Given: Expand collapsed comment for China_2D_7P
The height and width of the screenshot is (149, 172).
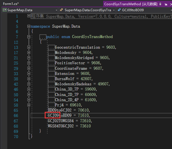Looking at the screenshot, I should tap(29, 94).
